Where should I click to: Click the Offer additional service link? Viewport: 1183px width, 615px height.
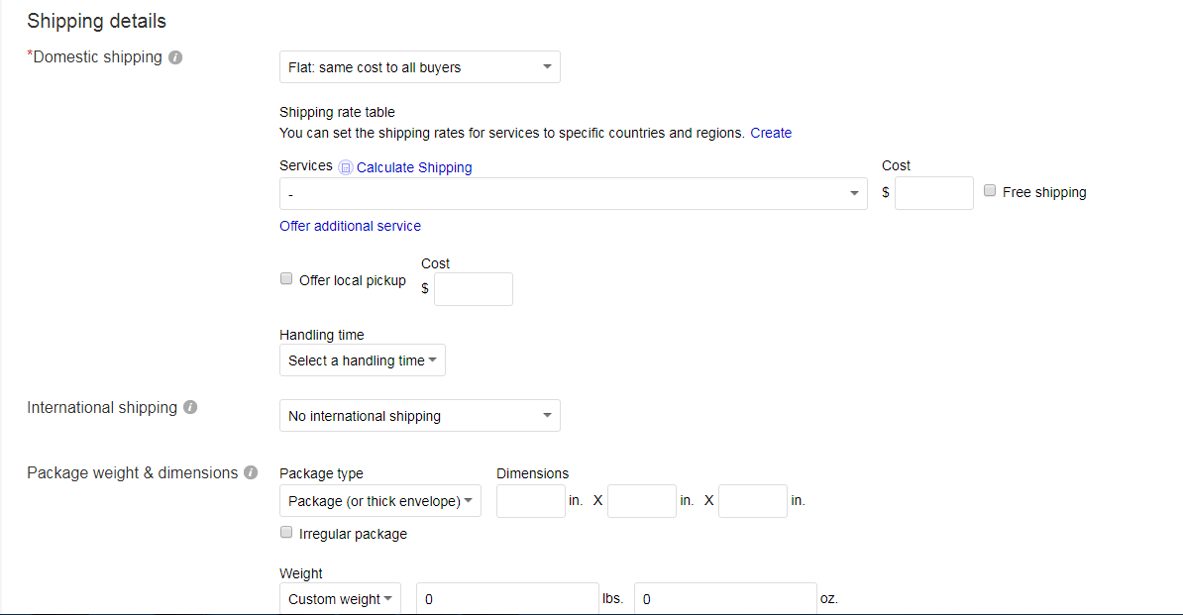350,226
